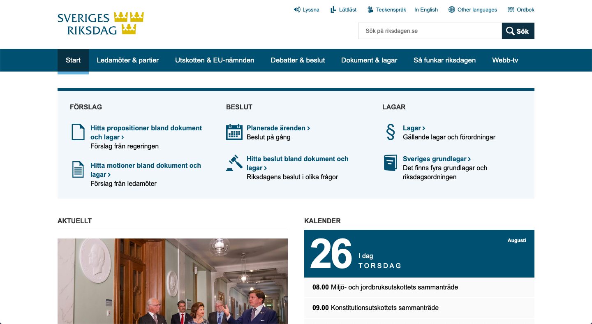This screenshot has height=324, width=592.
Task: Click the Sök button
Action: pyautogui.click(x=518, y=31)
